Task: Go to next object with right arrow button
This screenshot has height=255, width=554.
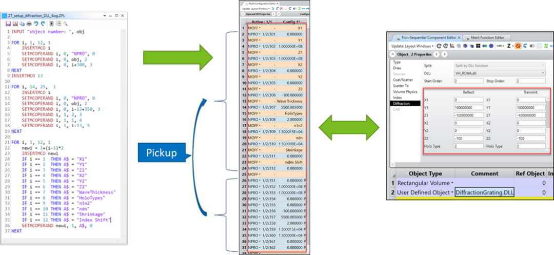Action: [x=443, y=54]
